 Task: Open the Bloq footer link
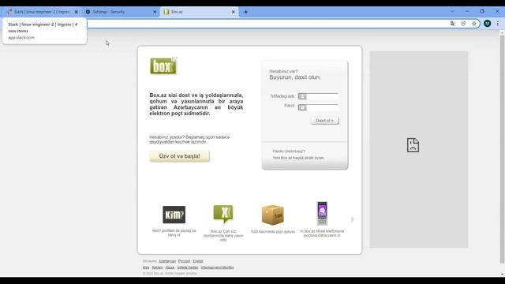146,267
